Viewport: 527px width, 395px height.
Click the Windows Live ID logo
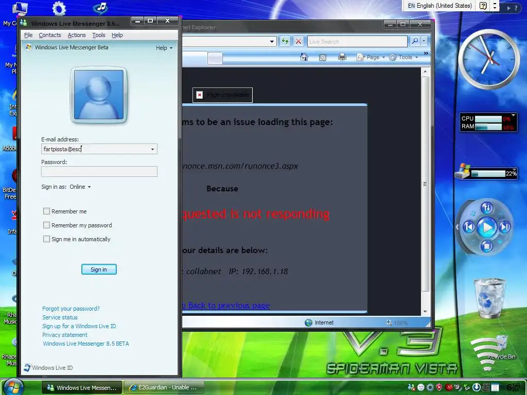coord(48,368)
